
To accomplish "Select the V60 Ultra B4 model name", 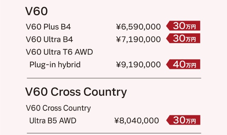I will [49, 39].
